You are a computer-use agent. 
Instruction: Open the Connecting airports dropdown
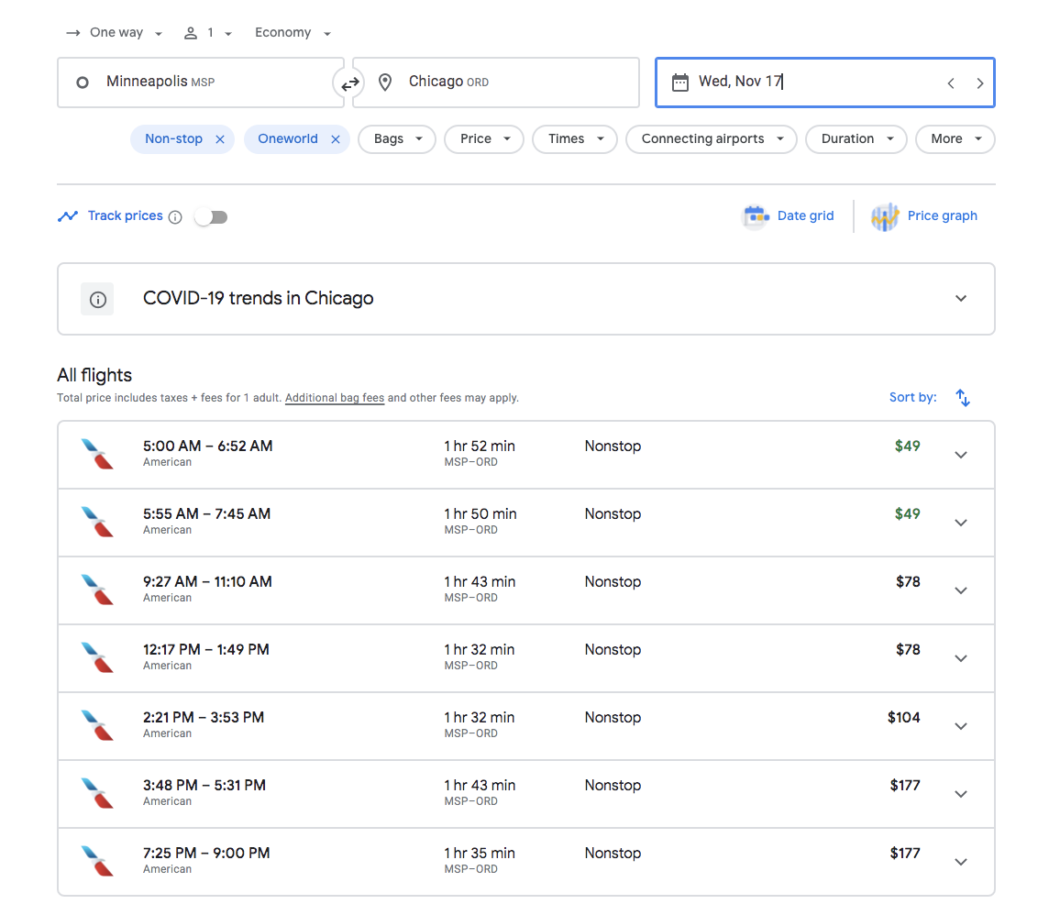tap(711, 138)
